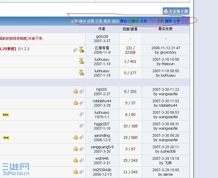
Task: Filter threads by 讨论 category
Action: pyautogui.click(x=152, y=21)
